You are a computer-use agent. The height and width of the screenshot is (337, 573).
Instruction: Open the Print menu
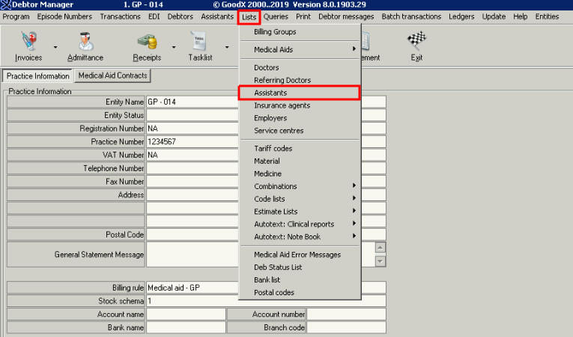pyautogui.click(x=303, y=16)
